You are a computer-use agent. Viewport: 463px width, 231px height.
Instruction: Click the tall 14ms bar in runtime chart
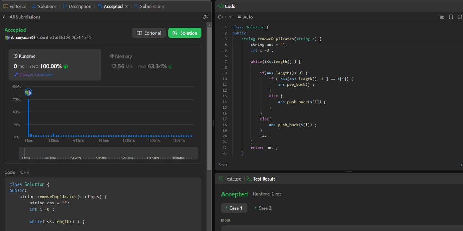click(x=28, y=117)
